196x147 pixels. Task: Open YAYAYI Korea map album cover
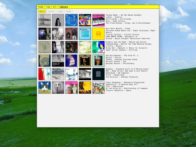(72, 61)
